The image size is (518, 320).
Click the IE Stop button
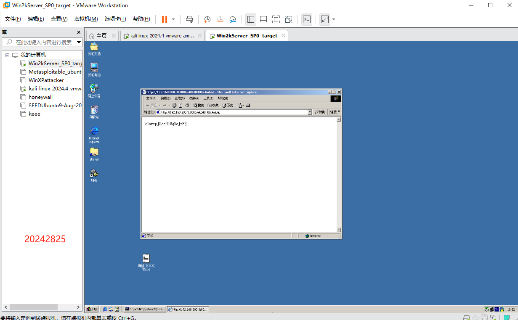(x=174, y=105)
